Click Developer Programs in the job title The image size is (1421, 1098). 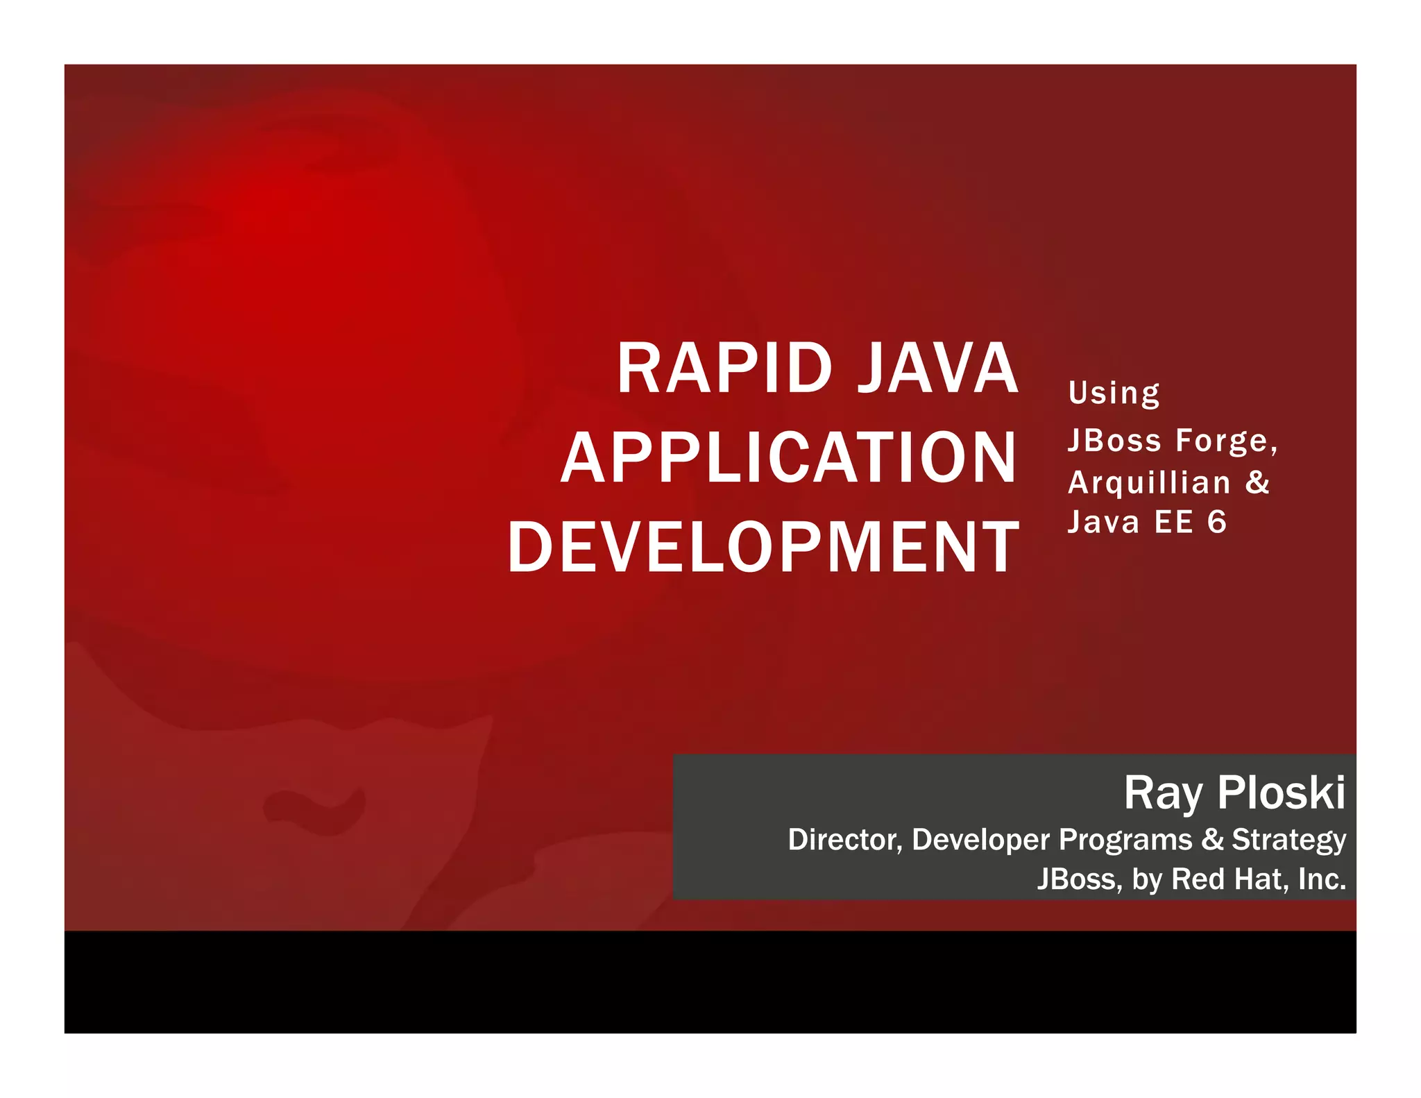pos(1052,840)
